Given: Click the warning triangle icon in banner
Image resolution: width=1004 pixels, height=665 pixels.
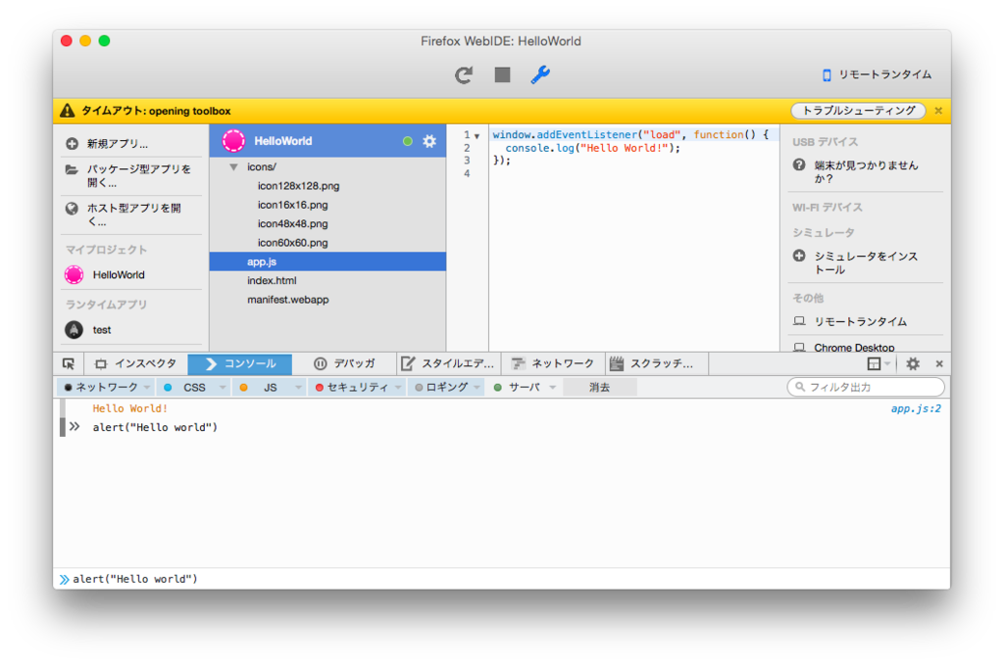Looking at the screenshot, I should 68,111.
